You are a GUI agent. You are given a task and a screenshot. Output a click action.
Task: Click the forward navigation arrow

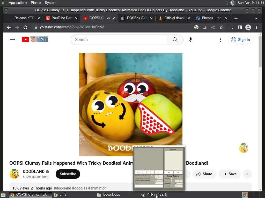pyautogui.click(x=17, y=27)
